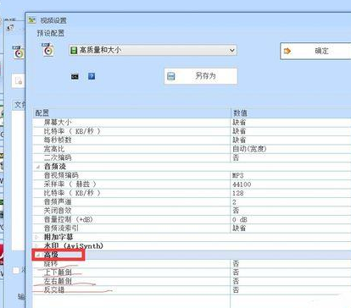
Task: Click the document icon in background window
Action: pos(19,81)
